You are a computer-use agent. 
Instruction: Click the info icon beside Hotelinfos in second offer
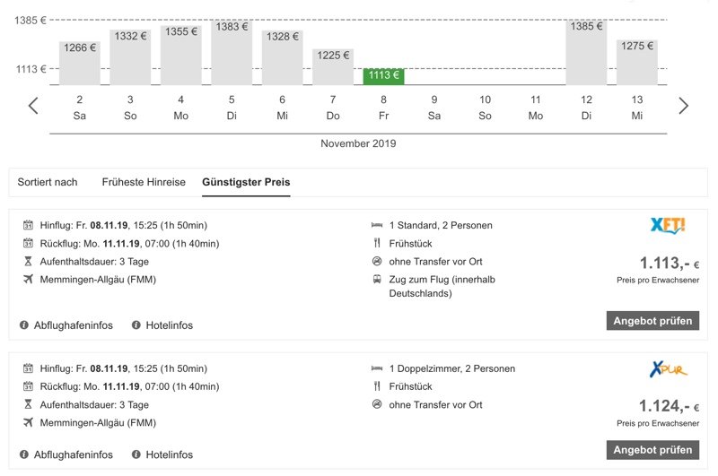pos(136,454)
